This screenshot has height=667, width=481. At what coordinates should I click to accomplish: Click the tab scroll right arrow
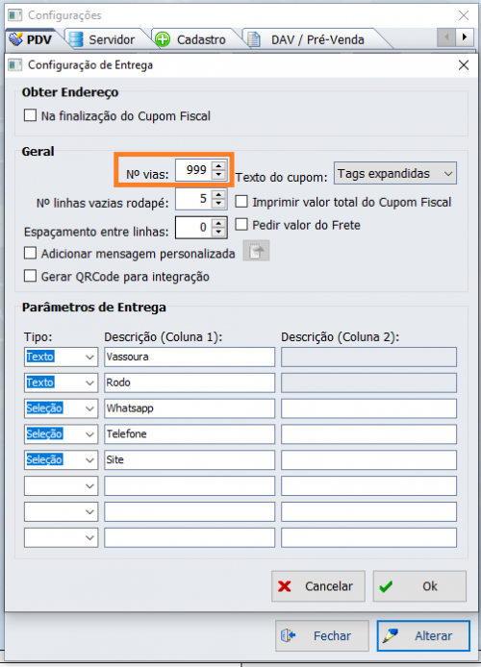pyautogui.click(x=464, y=37)
